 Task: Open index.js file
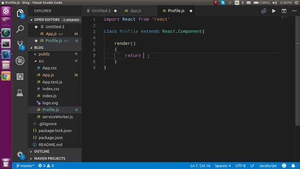tap(55, 96)
